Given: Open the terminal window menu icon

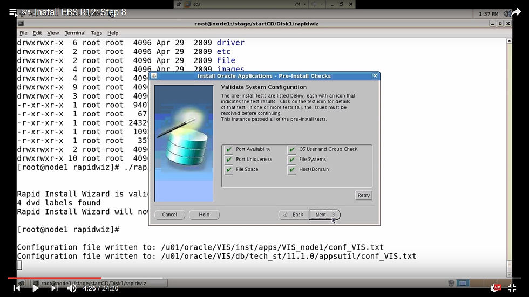Looking at the screenshot, I should 21,24.
